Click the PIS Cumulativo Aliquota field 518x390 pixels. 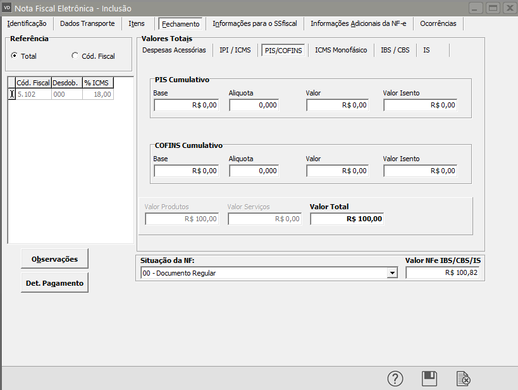pyautogui.click(x=254, y=106)
